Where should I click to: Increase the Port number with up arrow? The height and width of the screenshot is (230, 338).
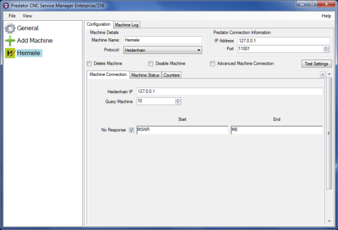pyautogui.click(x=326, y=47)
